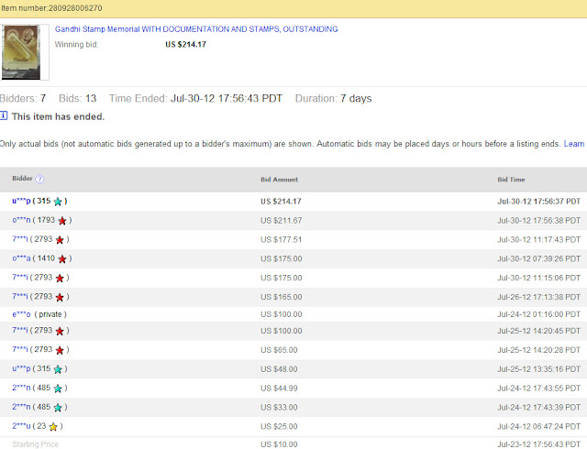Click the red star on the US $177.51 row
The width and height of the screenshot is (587, 449).
tap(60, 240)
